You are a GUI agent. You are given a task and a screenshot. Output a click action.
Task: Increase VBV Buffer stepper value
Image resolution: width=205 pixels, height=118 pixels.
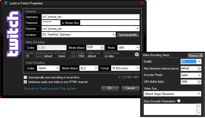[199, 81]
